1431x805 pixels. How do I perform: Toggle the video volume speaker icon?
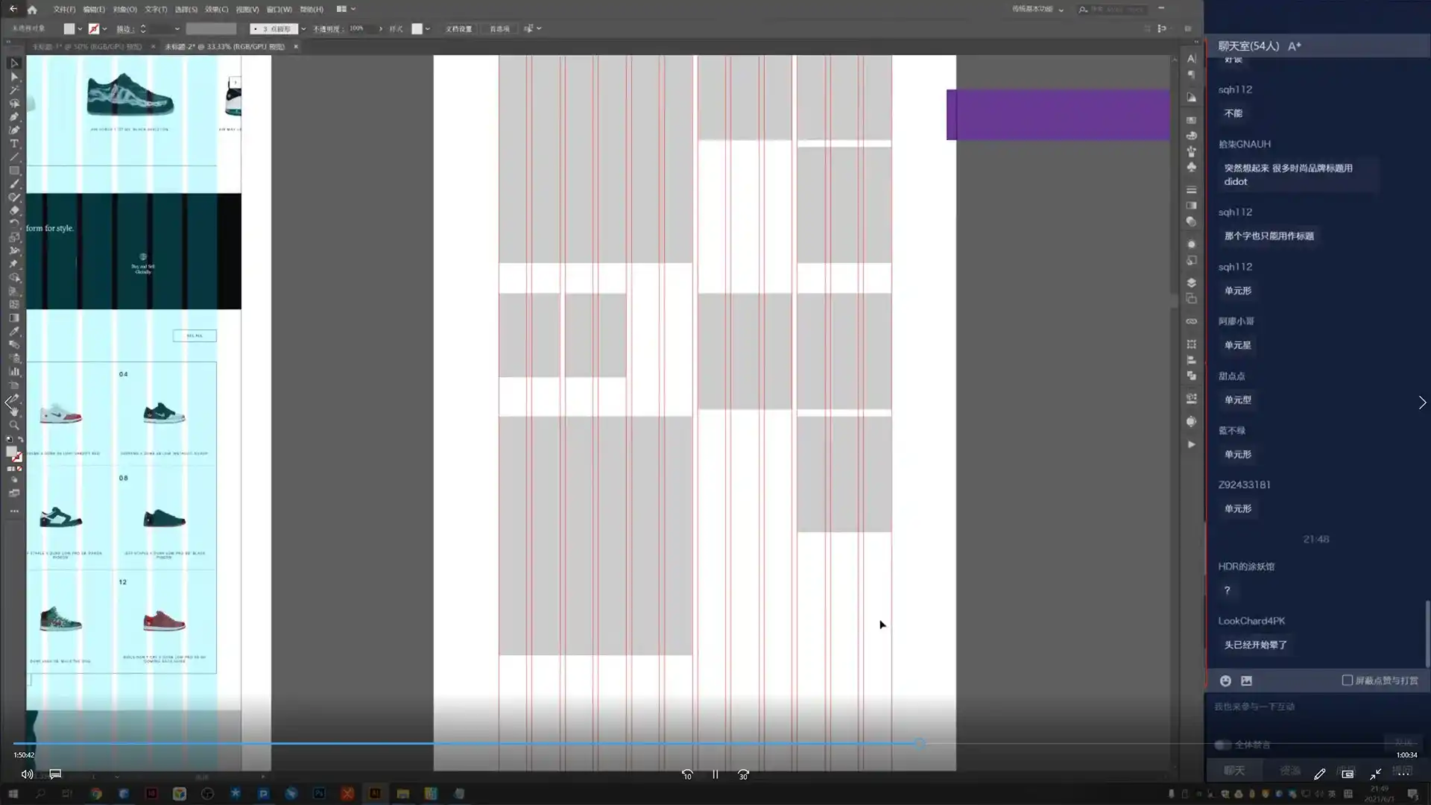coord(26,774)
